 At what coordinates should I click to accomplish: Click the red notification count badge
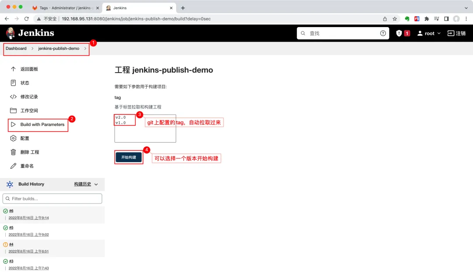coord(407,33)
